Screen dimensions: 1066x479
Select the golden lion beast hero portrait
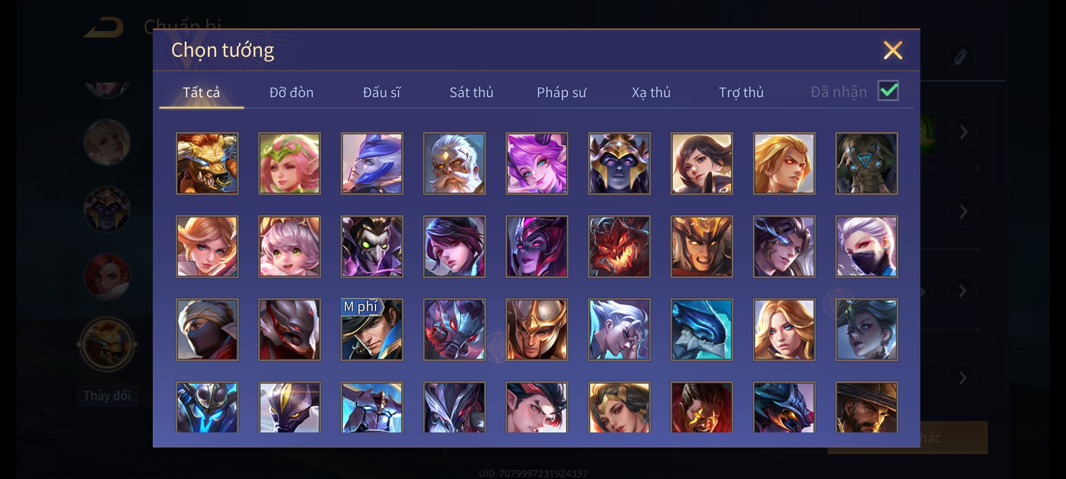click(207, 163)
